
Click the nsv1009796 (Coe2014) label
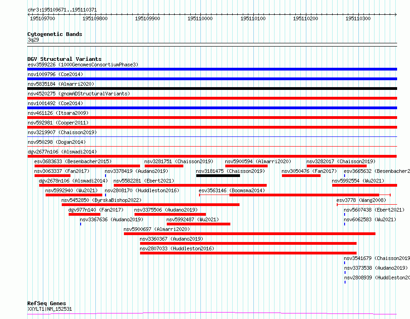tap(55, 74)
